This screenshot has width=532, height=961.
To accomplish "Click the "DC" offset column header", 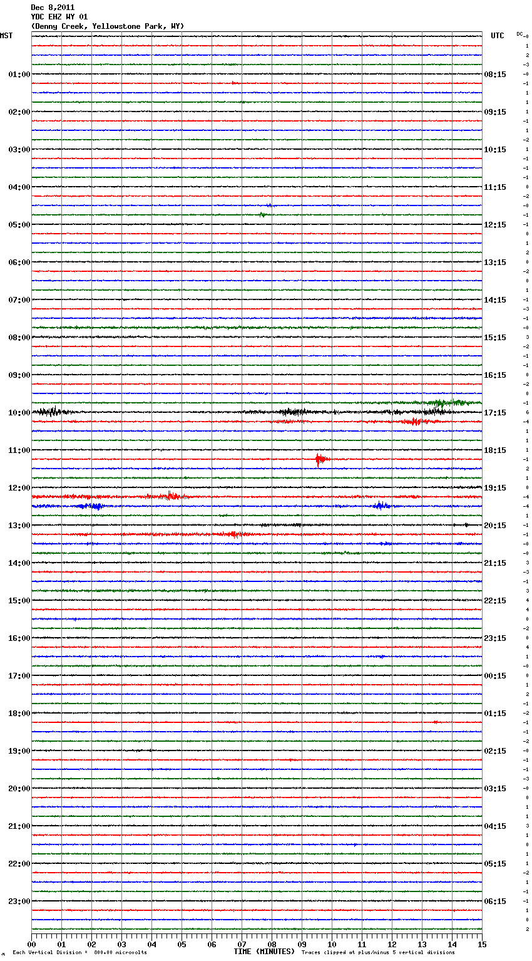I will 519,34.
